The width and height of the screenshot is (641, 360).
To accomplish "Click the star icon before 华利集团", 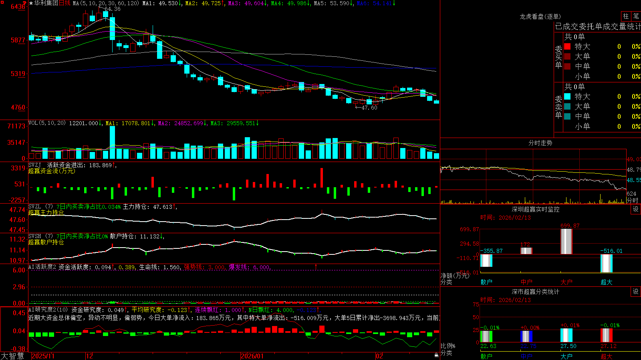I will click(31, 3).
